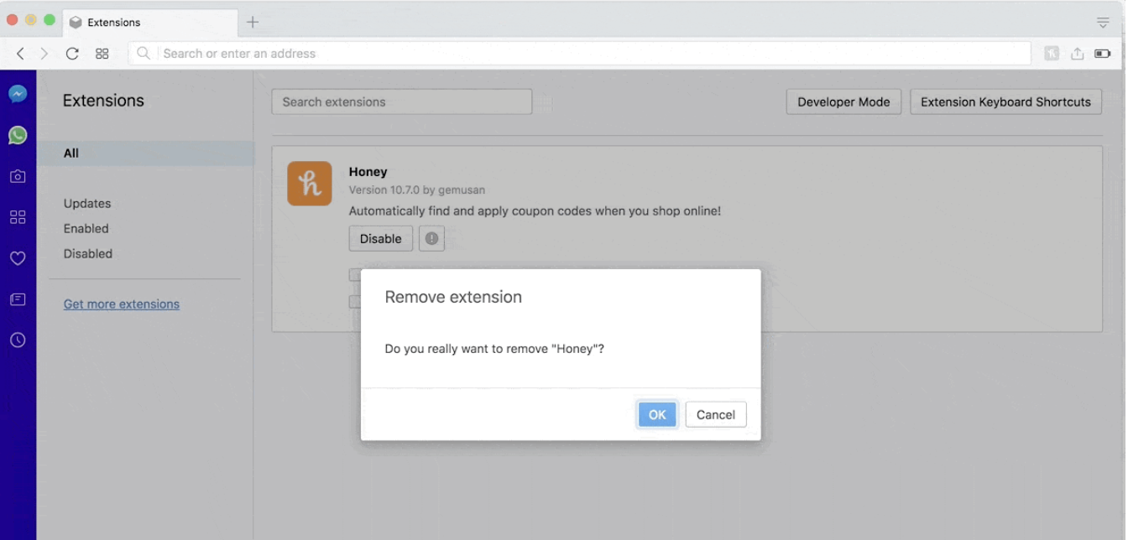Open Messenger from the sidebar
Screen dimensions: 1128x540
pyautogui.click(x=18, y=95)
